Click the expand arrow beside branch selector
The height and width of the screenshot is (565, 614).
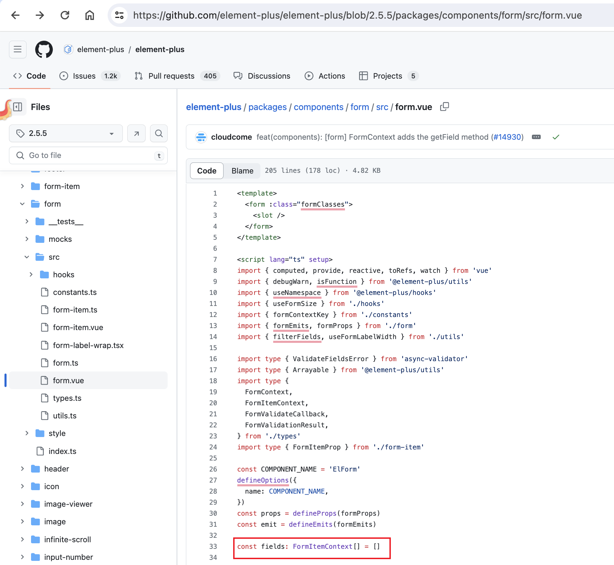pyautogui.click(x=136, y=133)
